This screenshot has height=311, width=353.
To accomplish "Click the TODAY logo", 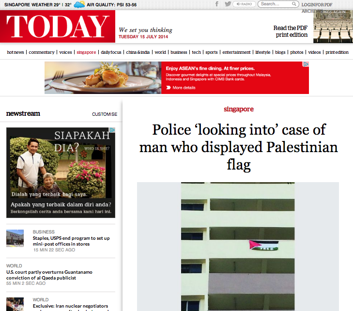I will click(x=58, y=26).
